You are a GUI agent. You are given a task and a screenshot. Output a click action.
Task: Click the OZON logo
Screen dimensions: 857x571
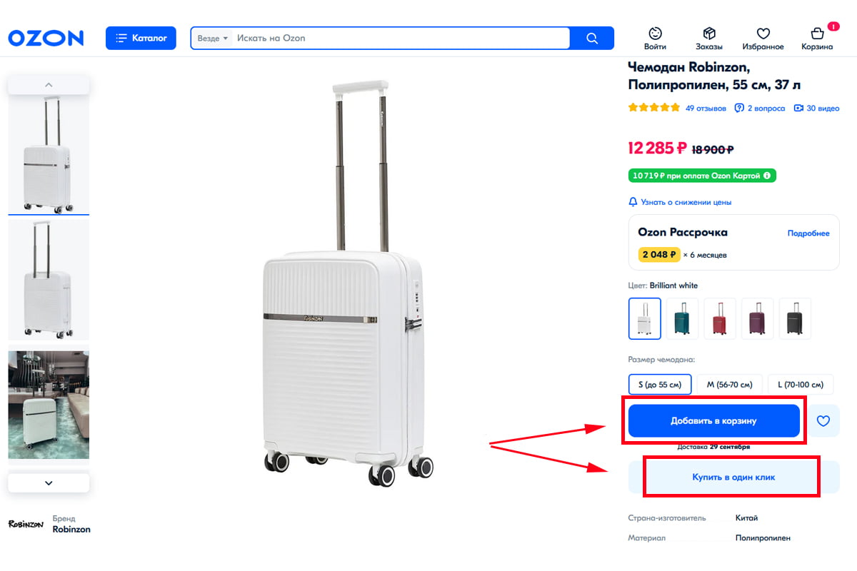pos(46,38)
